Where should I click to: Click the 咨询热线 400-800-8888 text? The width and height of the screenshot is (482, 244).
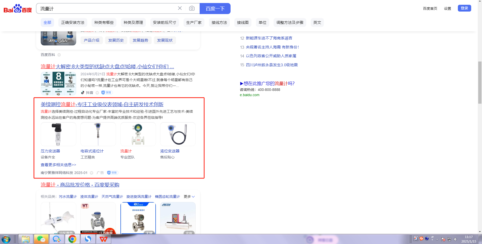tap(260, 90)
